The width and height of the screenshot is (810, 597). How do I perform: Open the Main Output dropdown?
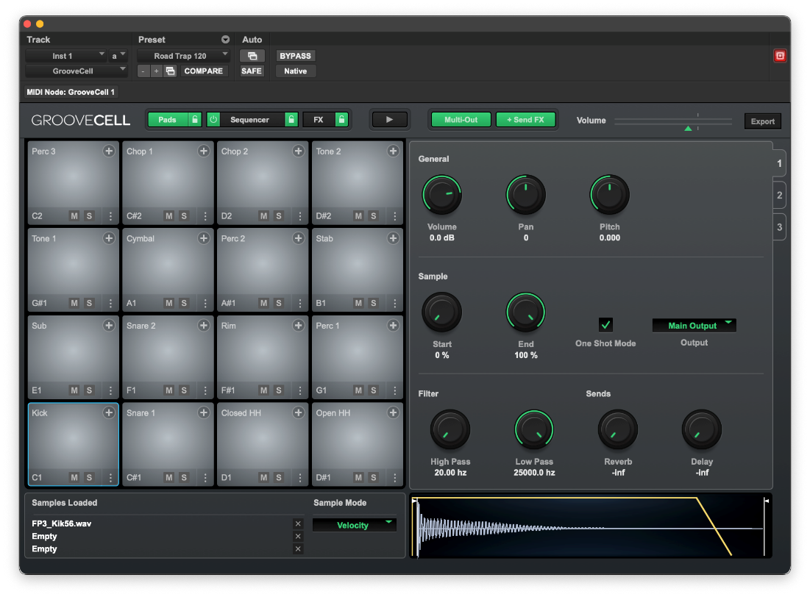coord(694,325)
